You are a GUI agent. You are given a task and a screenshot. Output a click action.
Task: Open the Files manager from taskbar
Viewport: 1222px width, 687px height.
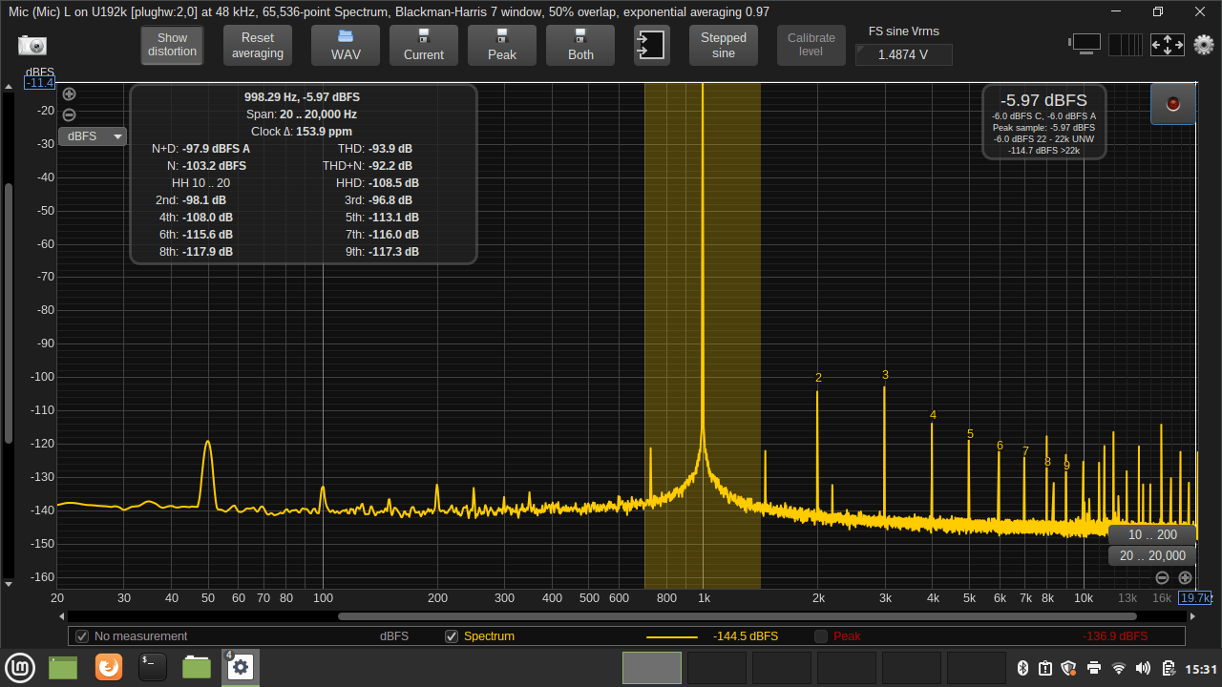point(197,667)
